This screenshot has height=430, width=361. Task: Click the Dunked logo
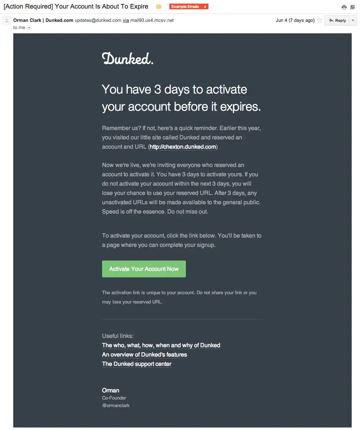tap(128, 58)
